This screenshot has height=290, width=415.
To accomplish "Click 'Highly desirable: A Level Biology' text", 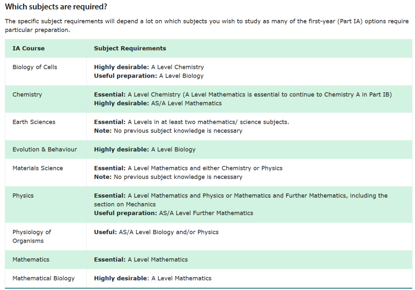I will (x=144, y=150).
